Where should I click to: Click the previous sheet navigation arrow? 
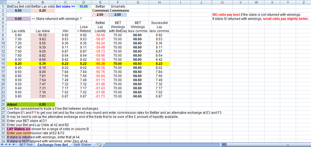click(x=6, y=145)
